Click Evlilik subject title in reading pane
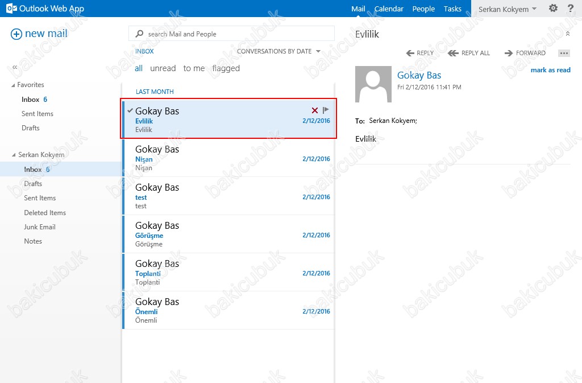The image size is (582, 383). tap(367, 34)
